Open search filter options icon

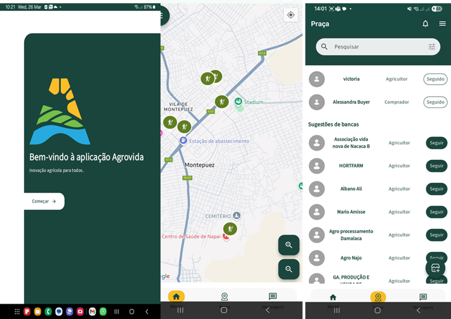pyautogui.click(x=432, y=47)
